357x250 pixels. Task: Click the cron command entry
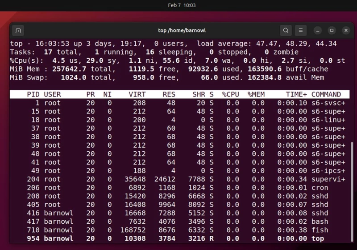pos(320,188)
